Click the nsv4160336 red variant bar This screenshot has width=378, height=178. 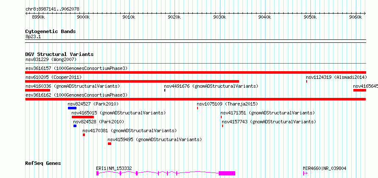point(38,90)
